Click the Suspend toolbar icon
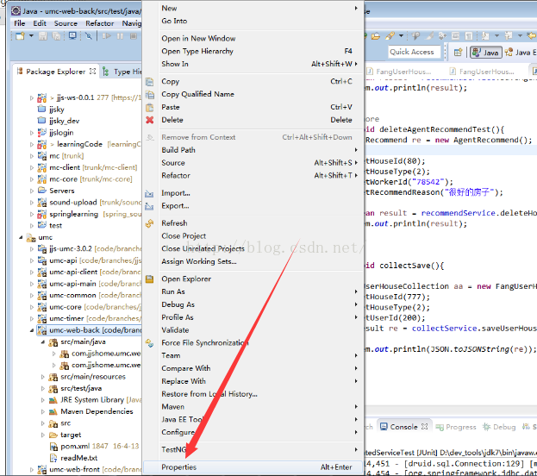Screen dimensions: 537x476 pos(120,35)
